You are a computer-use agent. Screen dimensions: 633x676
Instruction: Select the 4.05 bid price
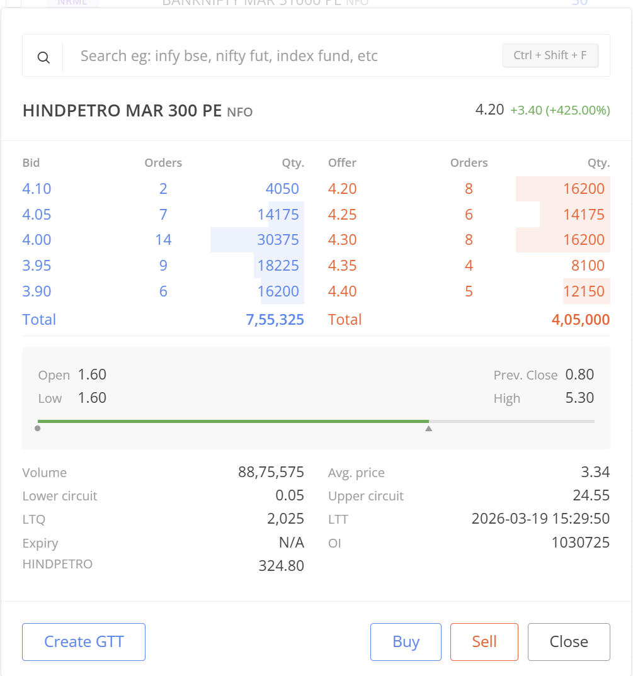pos(37,215)
